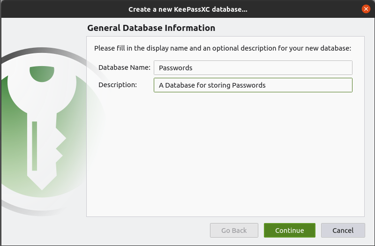The height and width of the screenshot is (246, 375).
Task: Click the green vertical slot in key shaft
Action: tap(35, 145)
